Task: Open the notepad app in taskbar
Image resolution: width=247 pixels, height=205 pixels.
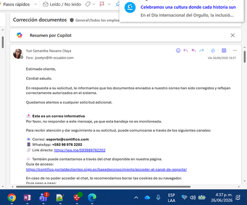Action: (60, 198)
